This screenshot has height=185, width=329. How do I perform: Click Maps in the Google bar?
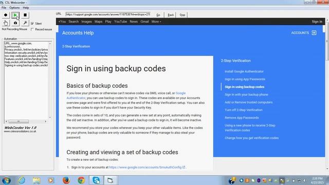[x=98, y=22]
